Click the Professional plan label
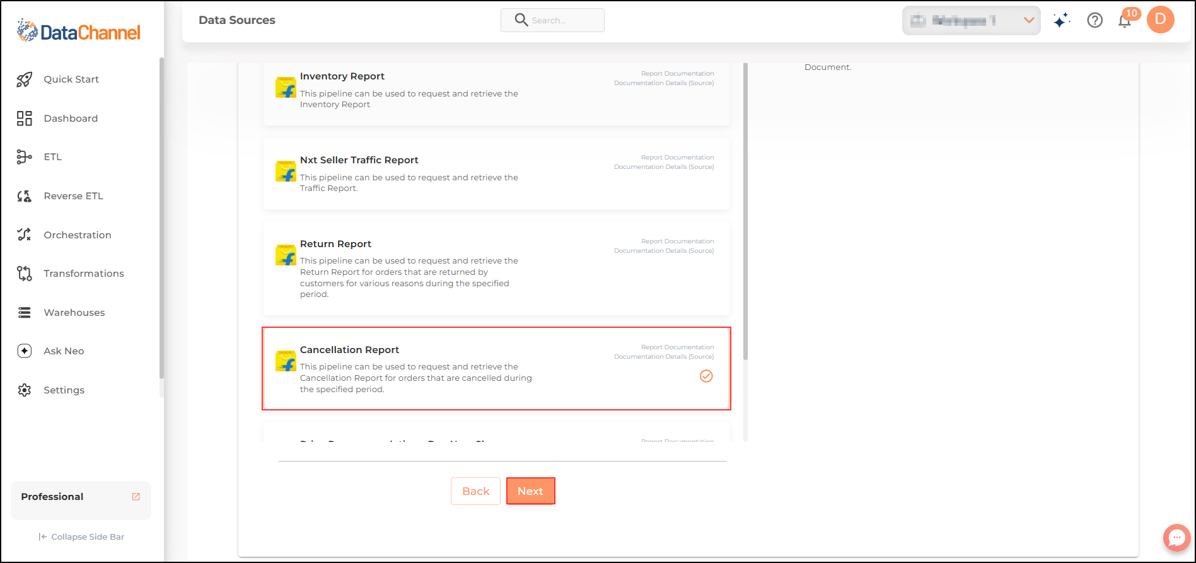The height and width of the screenshot is (563, 1196). click(52, 497)
